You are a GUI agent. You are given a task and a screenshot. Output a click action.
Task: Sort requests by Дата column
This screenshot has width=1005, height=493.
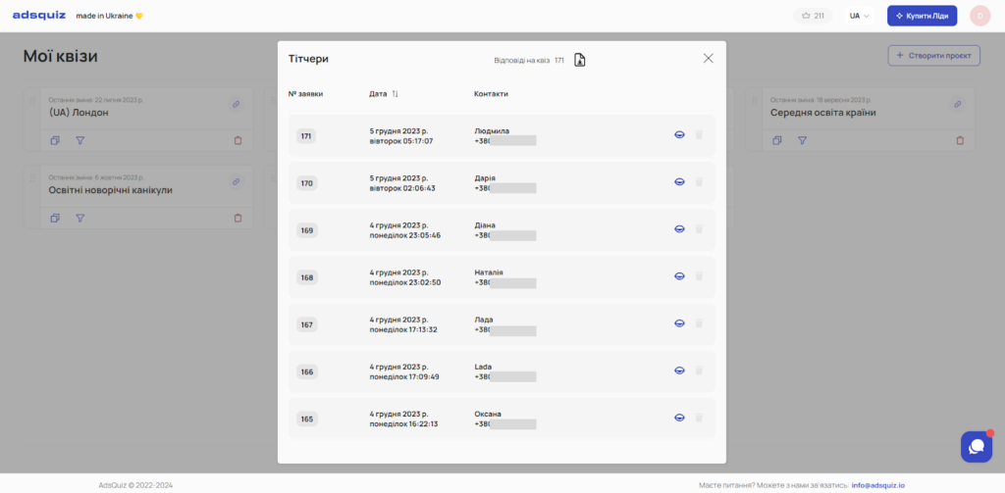pyautogui.click(x=395, y=94)
